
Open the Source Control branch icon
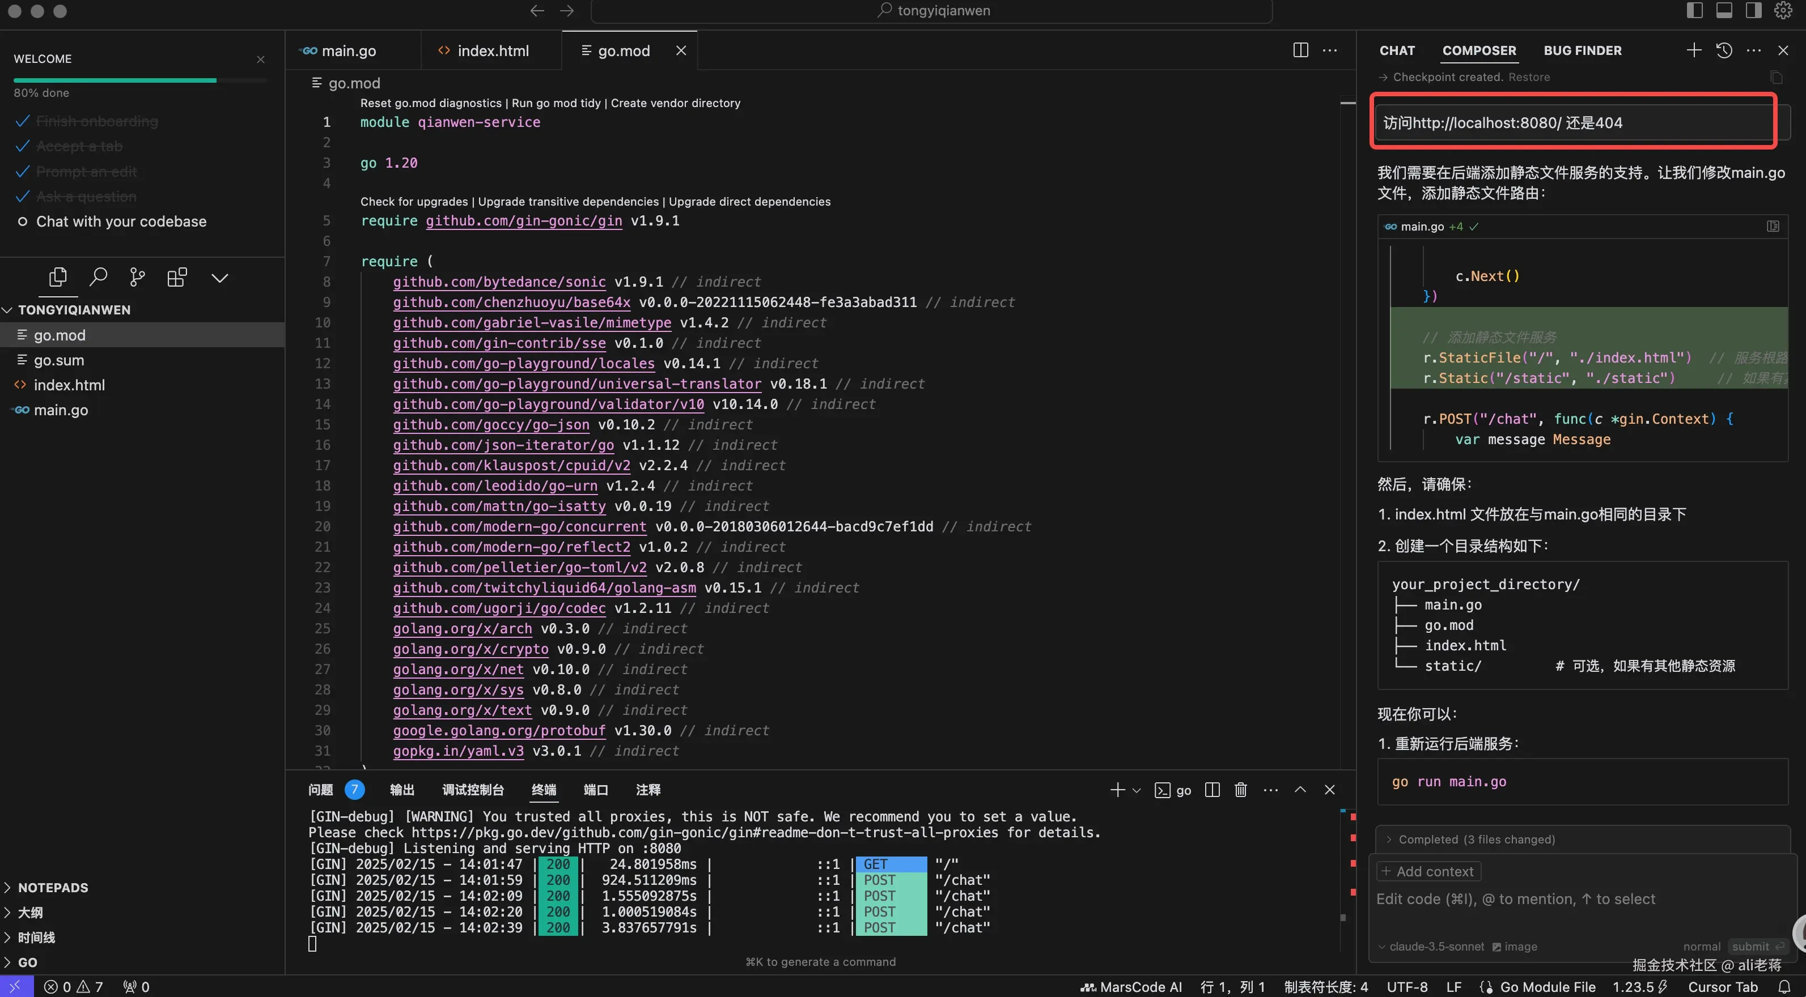pyautogui.click(x=137, y=278)
